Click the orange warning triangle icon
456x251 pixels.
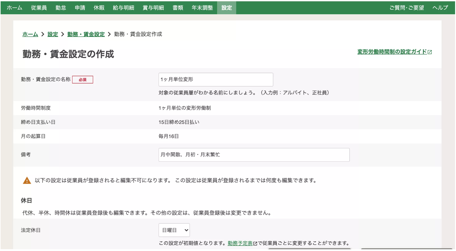(x=27, y=180)
